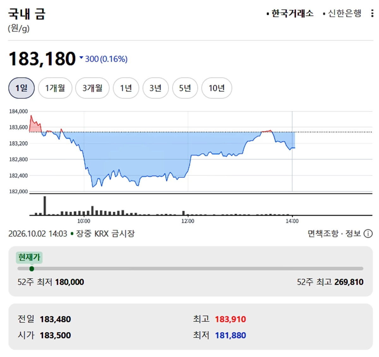This screenshot has width=379, height=357.
Task: Click the 최저 181,880 value
Action: (230, 335)
